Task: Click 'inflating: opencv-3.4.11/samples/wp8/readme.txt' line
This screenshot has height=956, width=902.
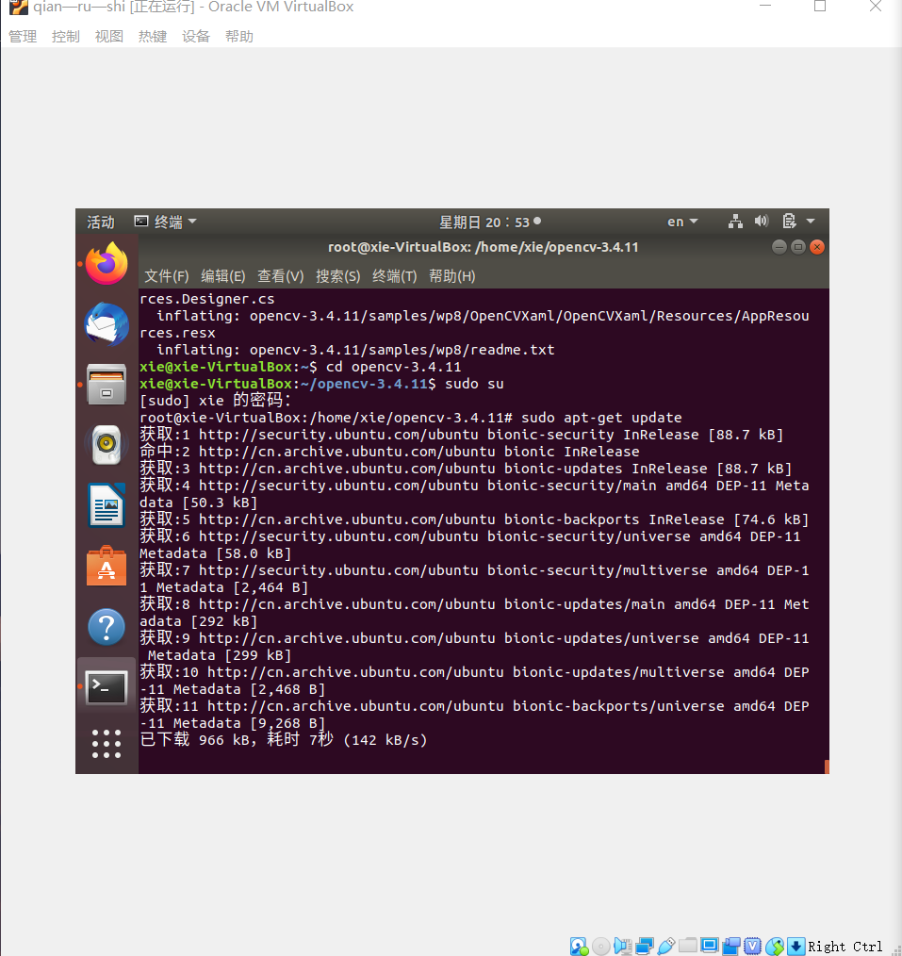Action: tap(355, 350)
